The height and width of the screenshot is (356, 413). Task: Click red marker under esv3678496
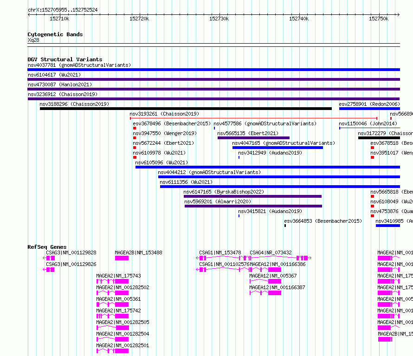pos(135,128)
